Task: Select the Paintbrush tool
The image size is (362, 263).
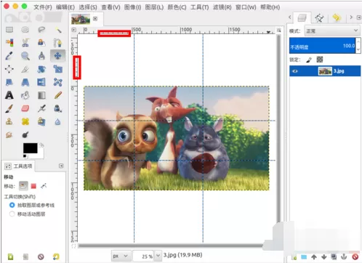Action: (9, 108)
